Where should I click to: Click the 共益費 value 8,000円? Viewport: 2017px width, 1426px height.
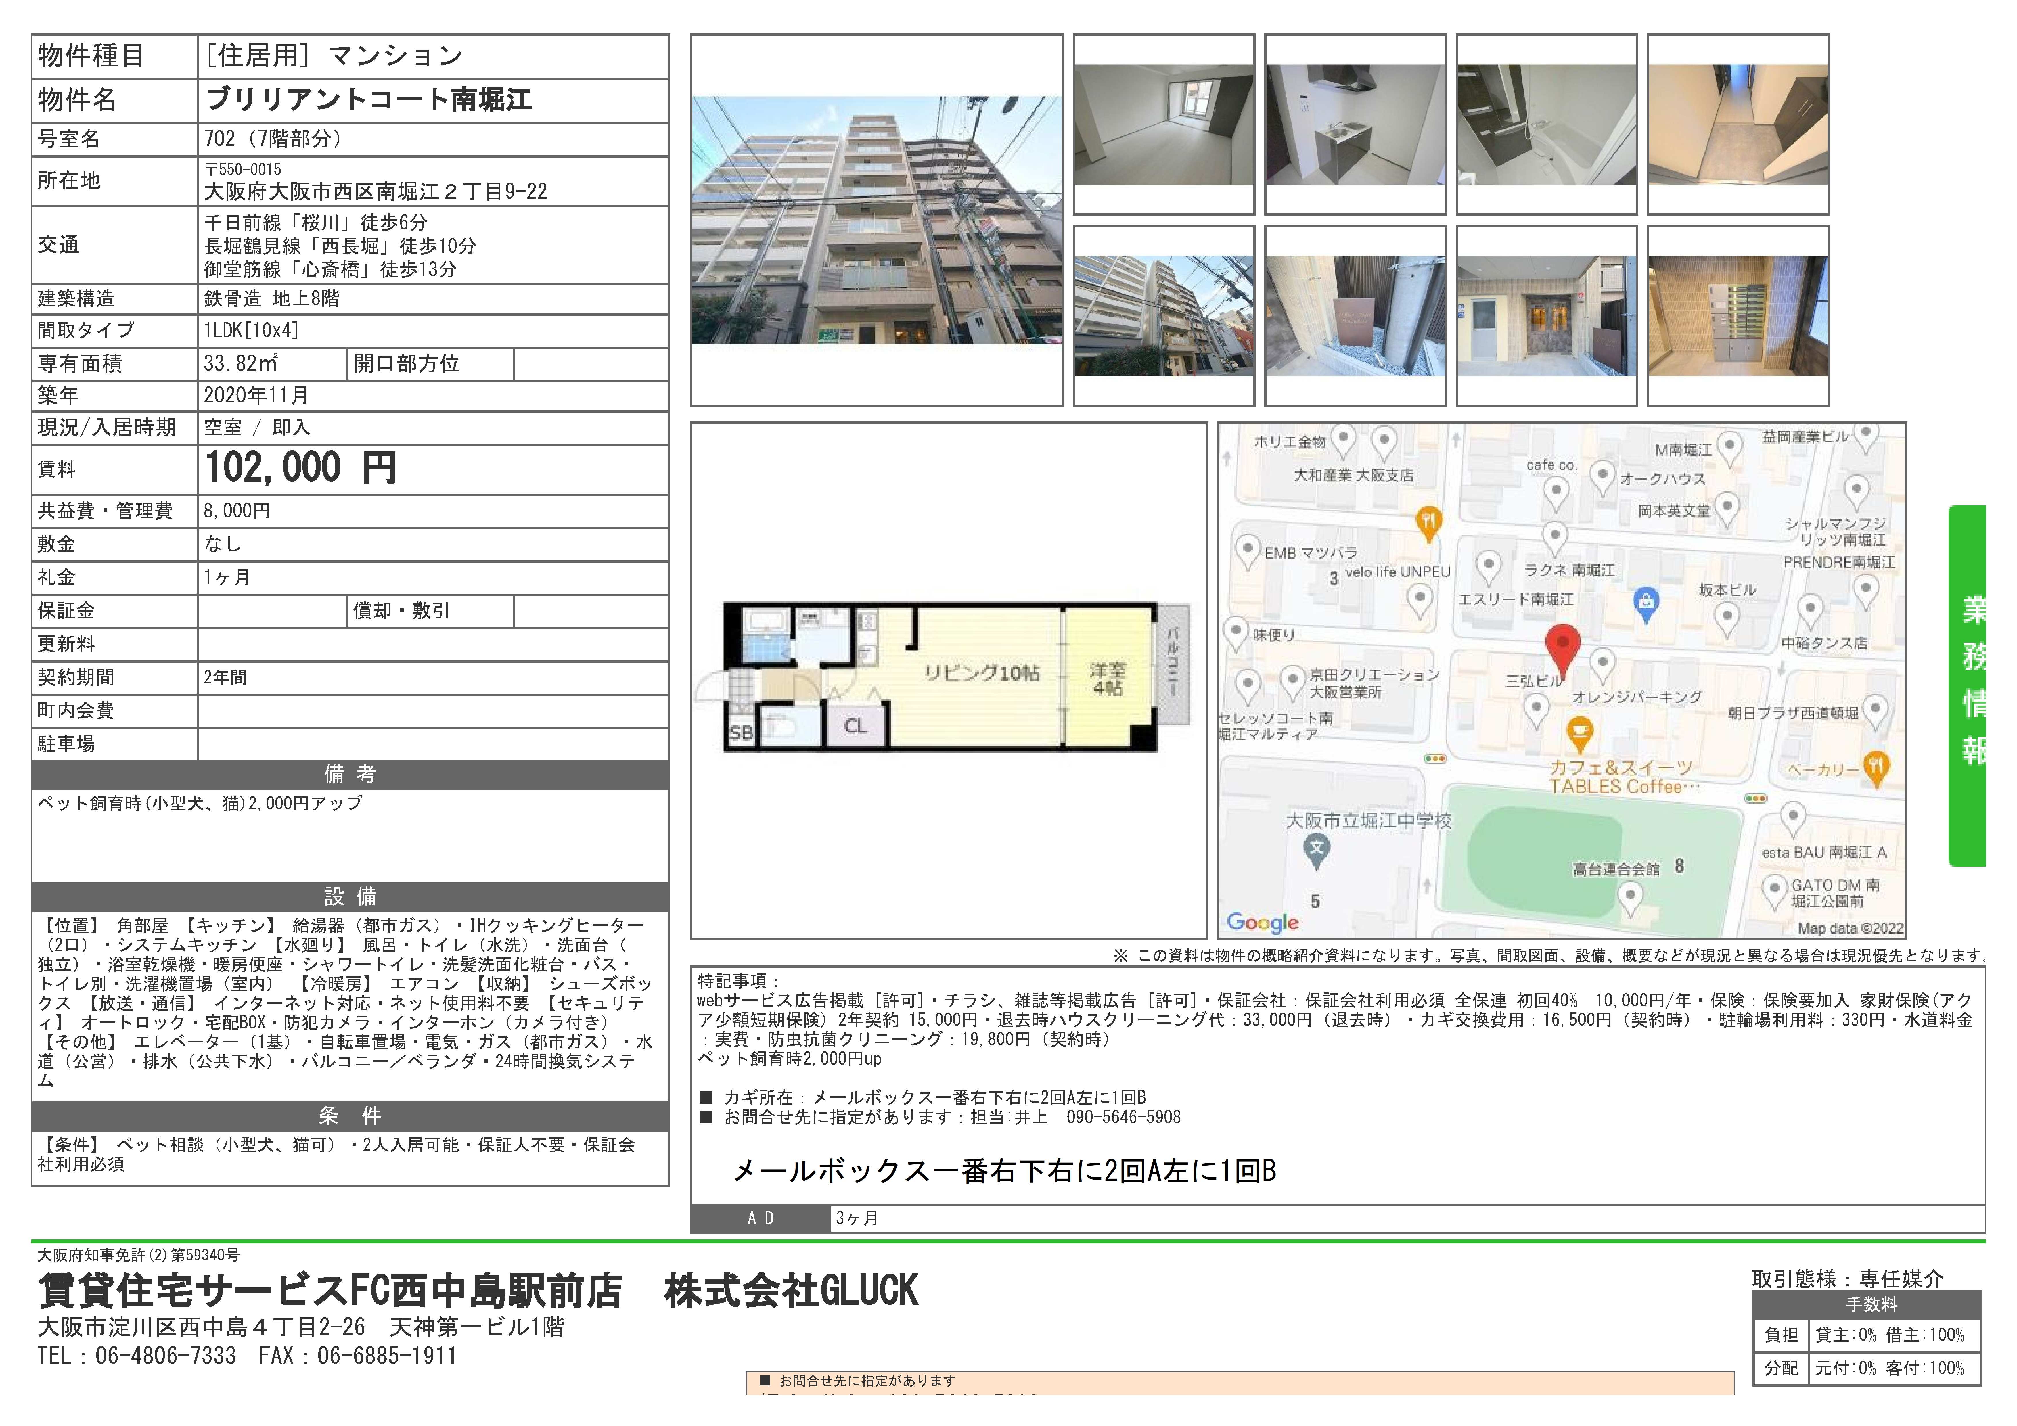tap(237, 511)
